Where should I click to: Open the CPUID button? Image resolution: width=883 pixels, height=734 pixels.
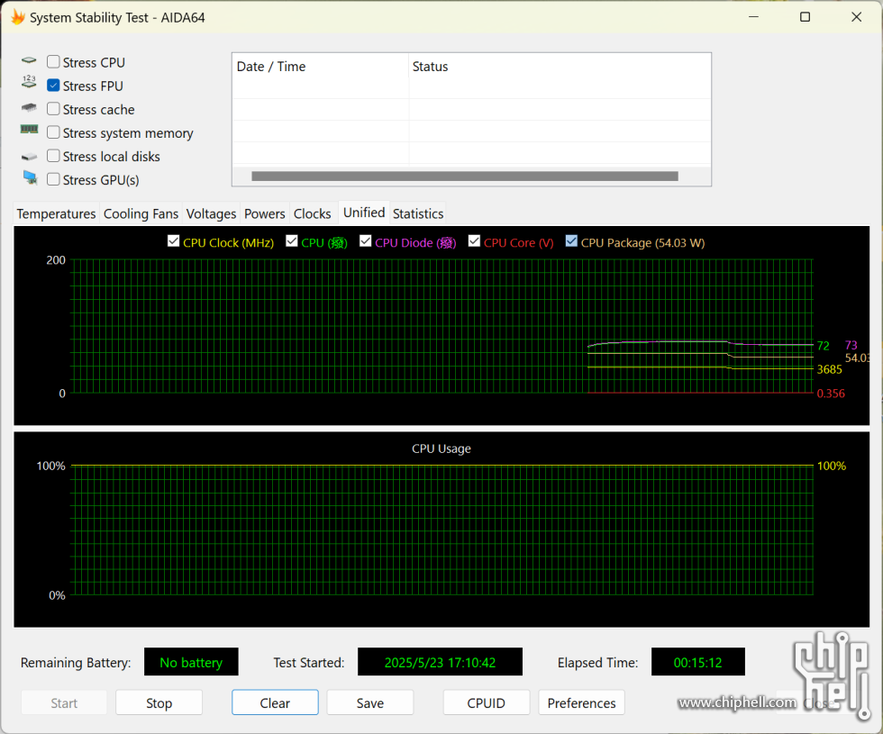tap(486, 703)
